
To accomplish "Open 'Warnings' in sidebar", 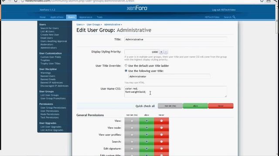I will (45, 73).
